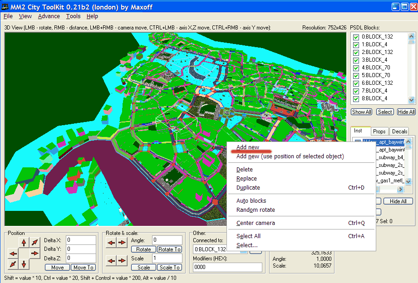Click the up arrow in Position panel
The image size is (418, 283).
point(24,243)
